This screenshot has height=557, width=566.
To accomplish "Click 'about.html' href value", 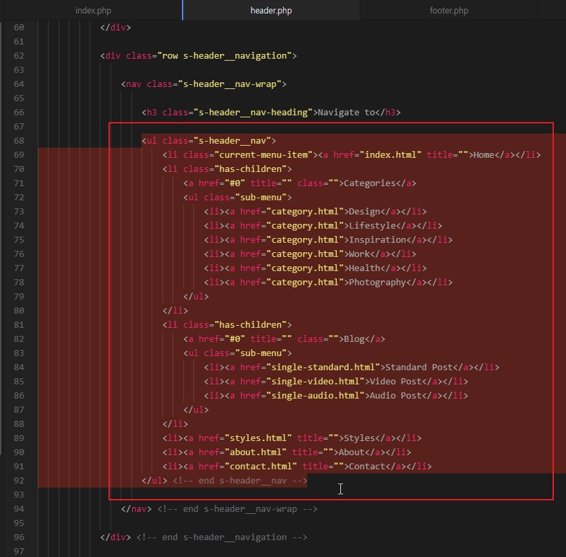I will pos(255,452).
